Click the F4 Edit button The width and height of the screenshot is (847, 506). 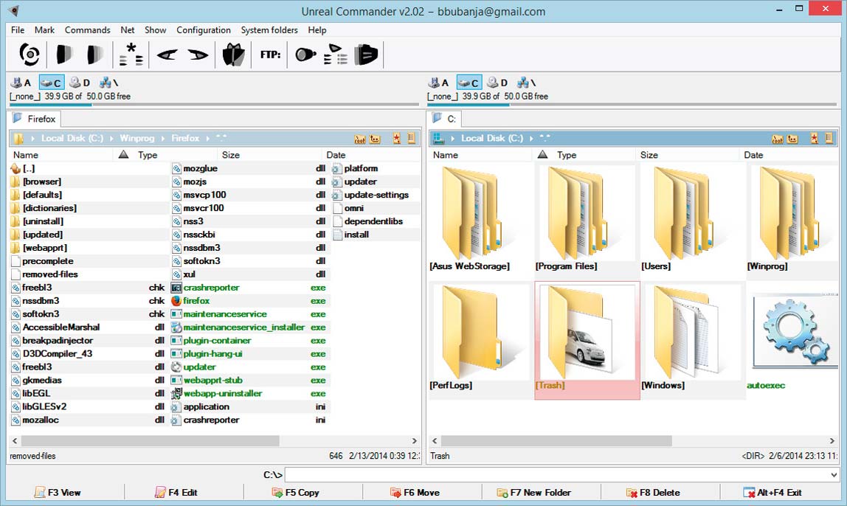tap(176, 493)
